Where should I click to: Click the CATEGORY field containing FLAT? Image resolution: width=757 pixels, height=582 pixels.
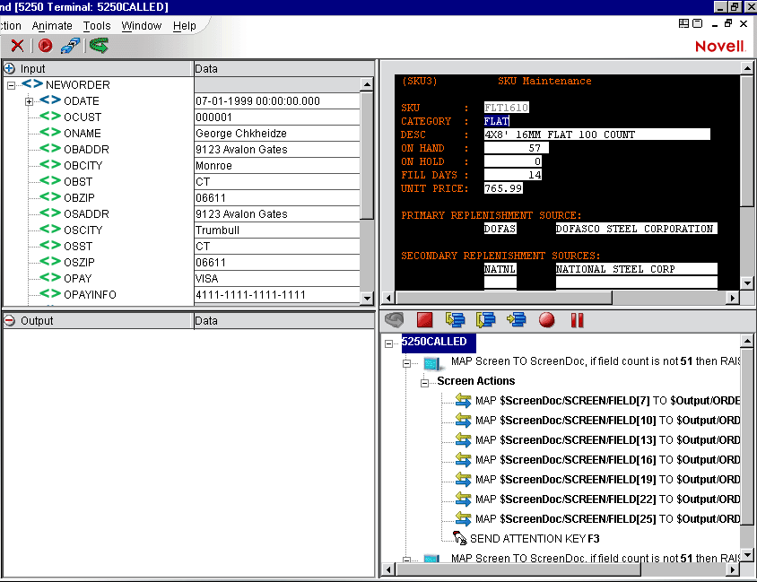coord(496,121)
